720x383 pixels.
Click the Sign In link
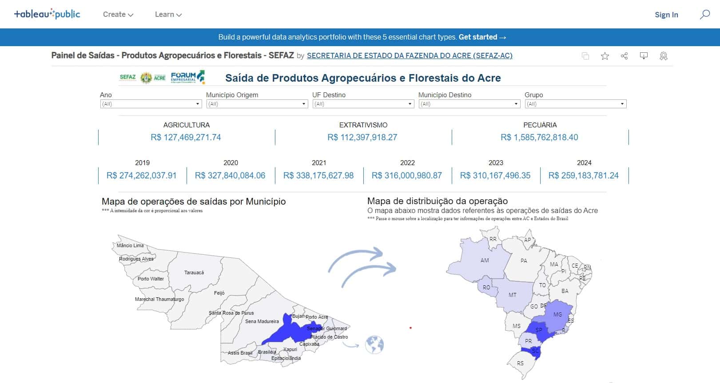[666, 15]
